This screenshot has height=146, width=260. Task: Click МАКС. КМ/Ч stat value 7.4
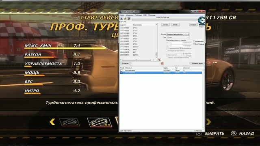tap(77, 45)
